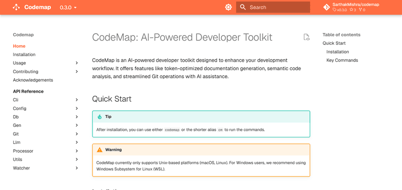Viewport: 402px width, 190px height.
Task: Open Cli in API Reference
Action: click(x=16, y=100)
